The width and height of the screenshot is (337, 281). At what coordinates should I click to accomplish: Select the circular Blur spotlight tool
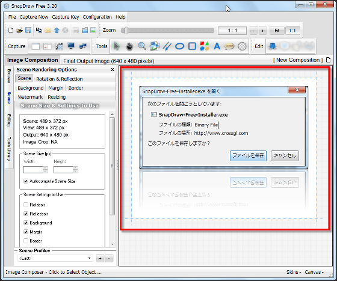(x=242, y=46)
